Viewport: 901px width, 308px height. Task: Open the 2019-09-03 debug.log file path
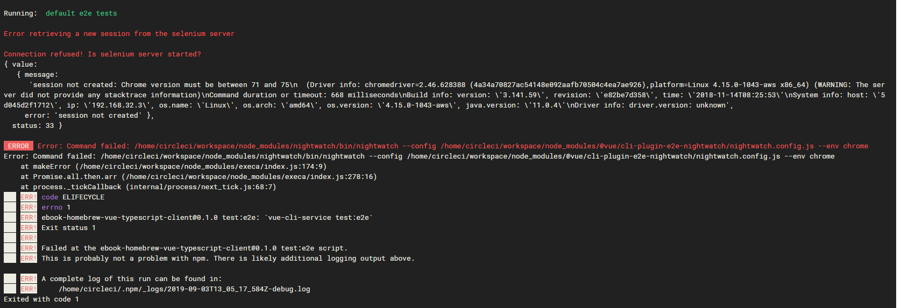[x=185, y=289]
